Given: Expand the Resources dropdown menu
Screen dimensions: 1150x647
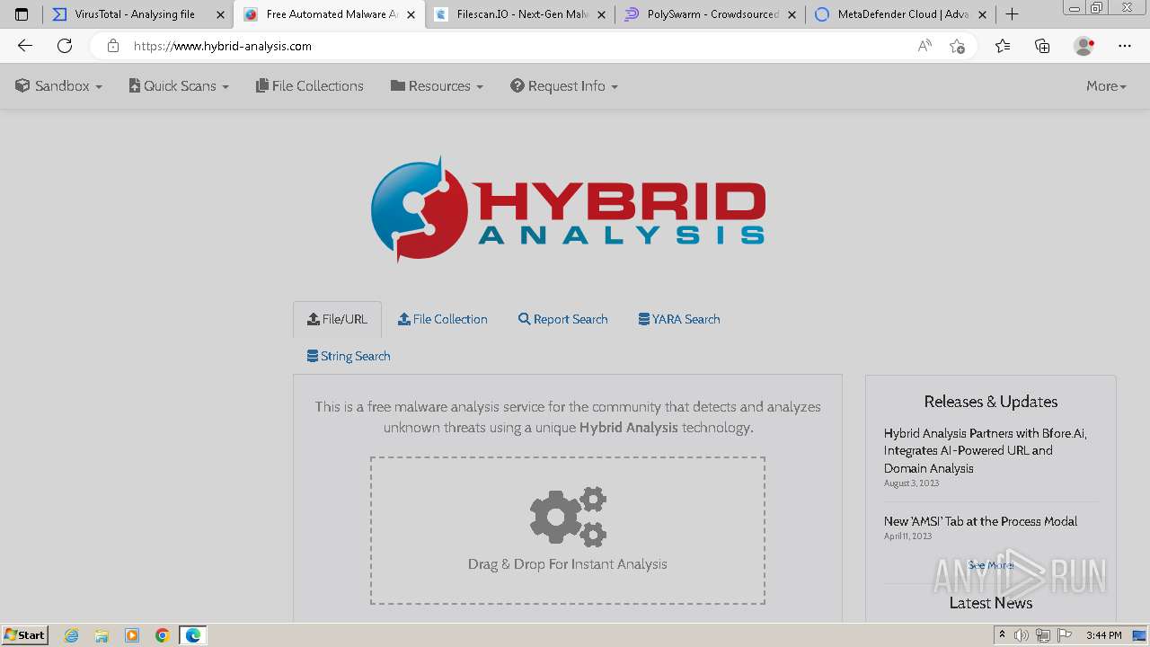Looking at the screenshot, I should (437, 86).
